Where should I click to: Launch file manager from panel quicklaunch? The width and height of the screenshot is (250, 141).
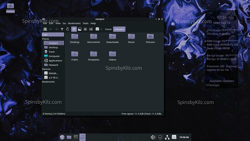[x=69, y=137]
